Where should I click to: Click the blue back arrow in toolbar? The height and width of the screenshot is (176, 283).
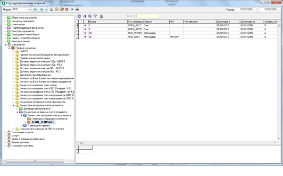pos(35,9)
